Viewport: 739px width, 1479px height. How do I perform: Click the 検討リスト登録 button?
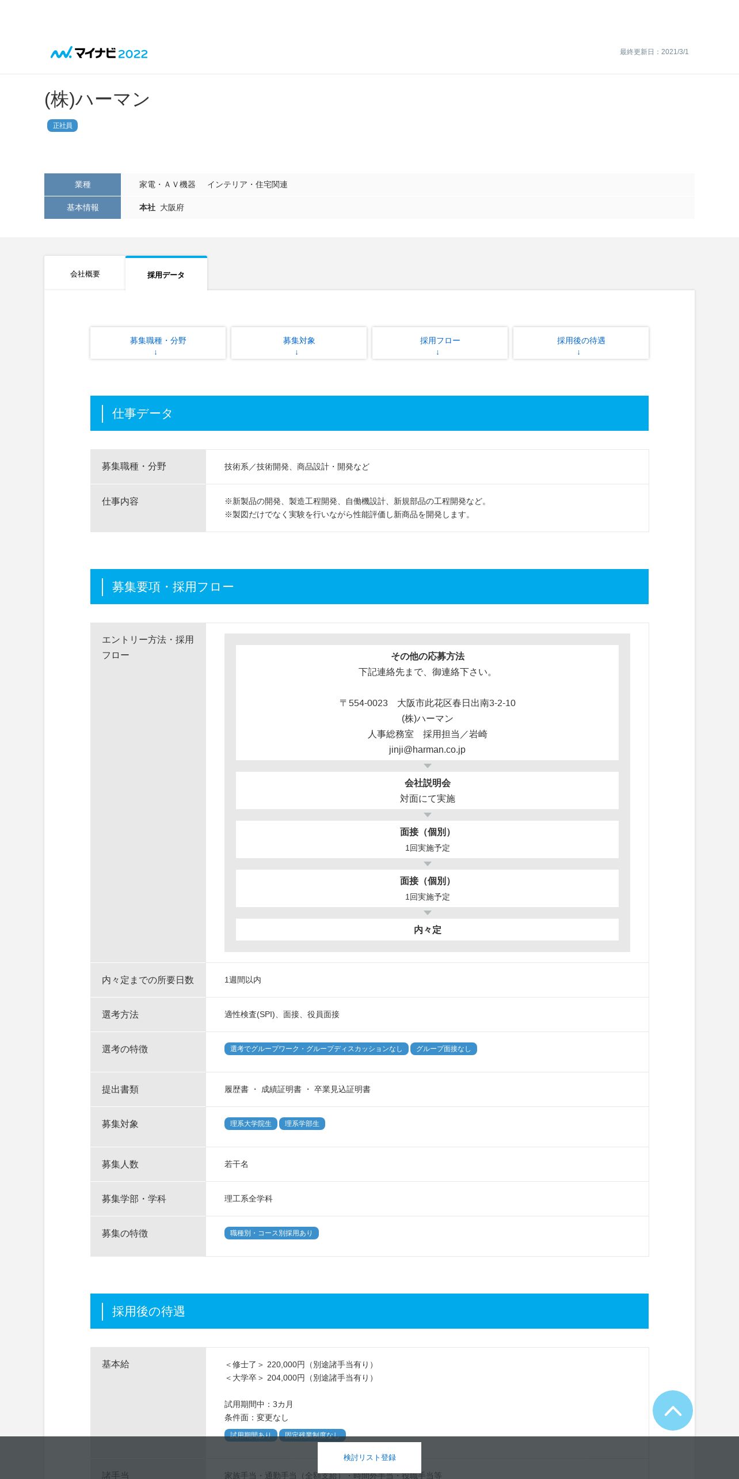click(369, 1457)
